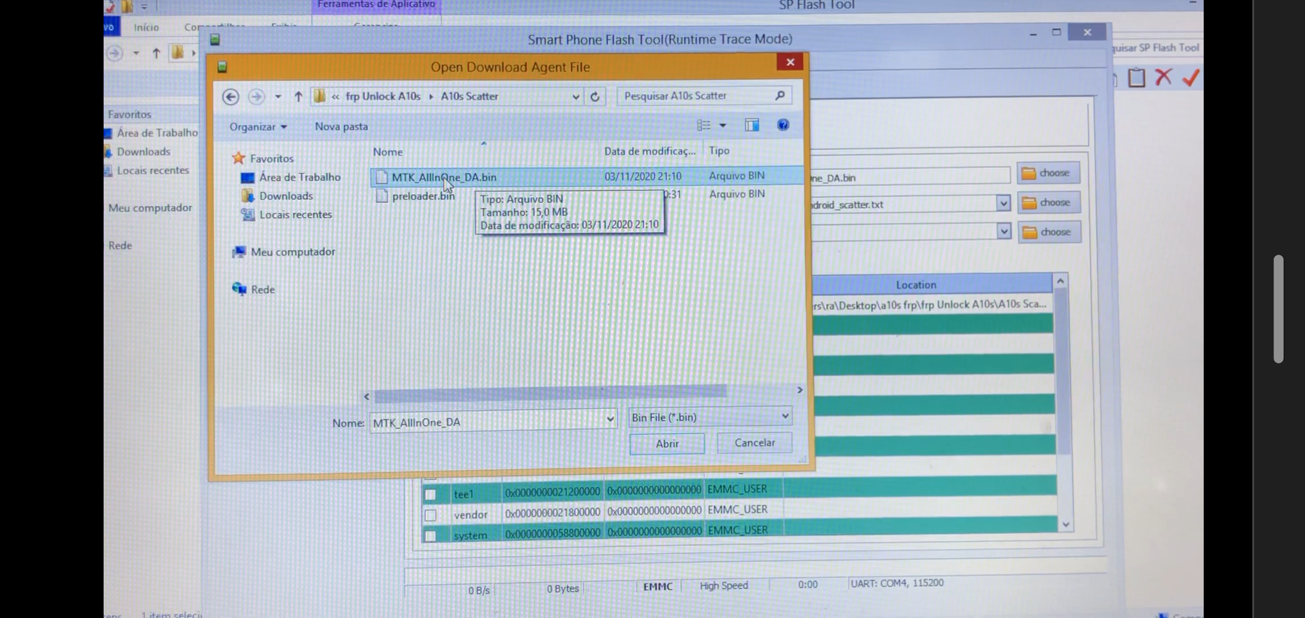Click Cancelar button in dialog
Image resolution: width=1305 pixels, height=618 pixels.
pyautogui.click(x=754, y=442)
